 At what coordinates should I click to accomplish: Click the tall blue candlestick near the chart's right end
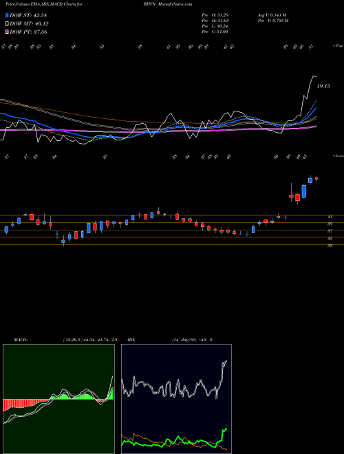pyautogui.click(x=303, y=191)
